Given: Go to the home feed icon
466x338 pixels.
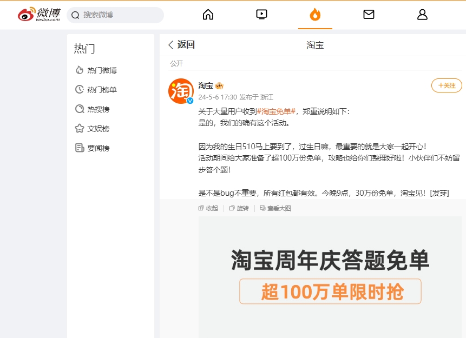Looking at the screenshot, I should 208,14.
